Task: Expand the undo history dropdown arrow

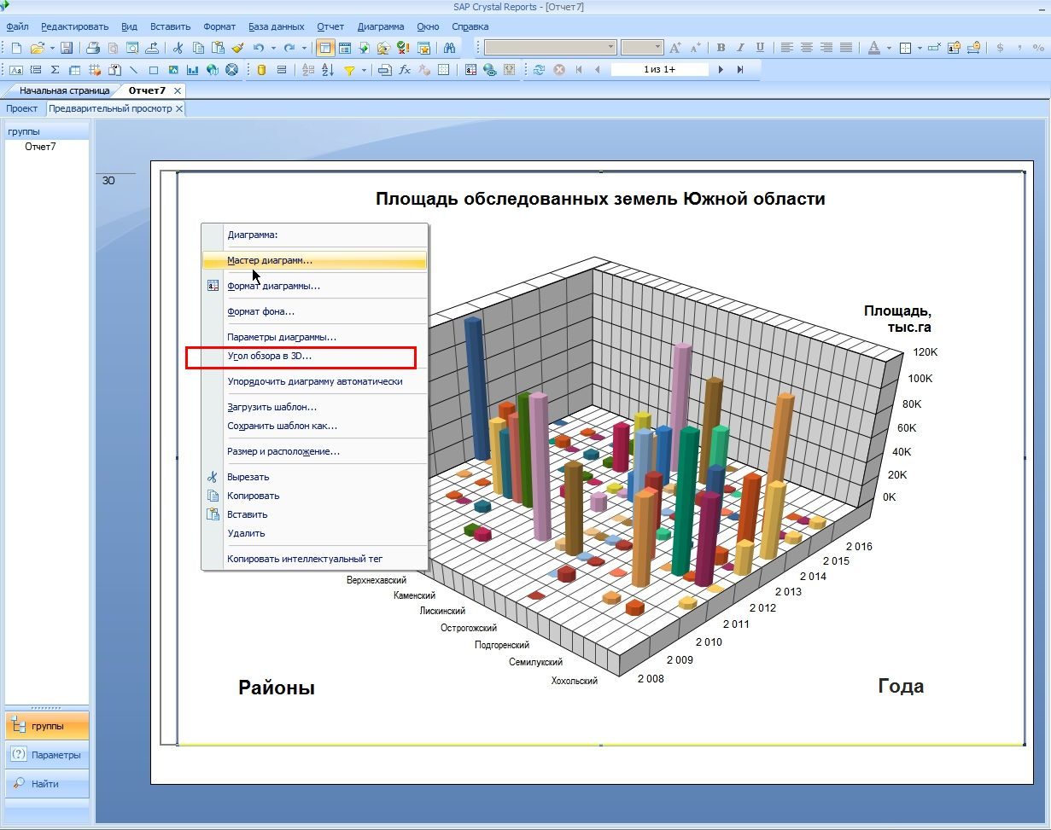Action: click(x=273, y=48)
